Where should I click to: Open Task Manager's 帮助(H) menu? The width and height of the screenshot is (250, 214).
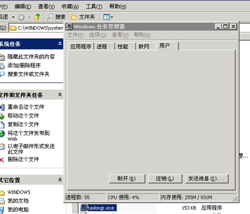click(x=142, y=35)
